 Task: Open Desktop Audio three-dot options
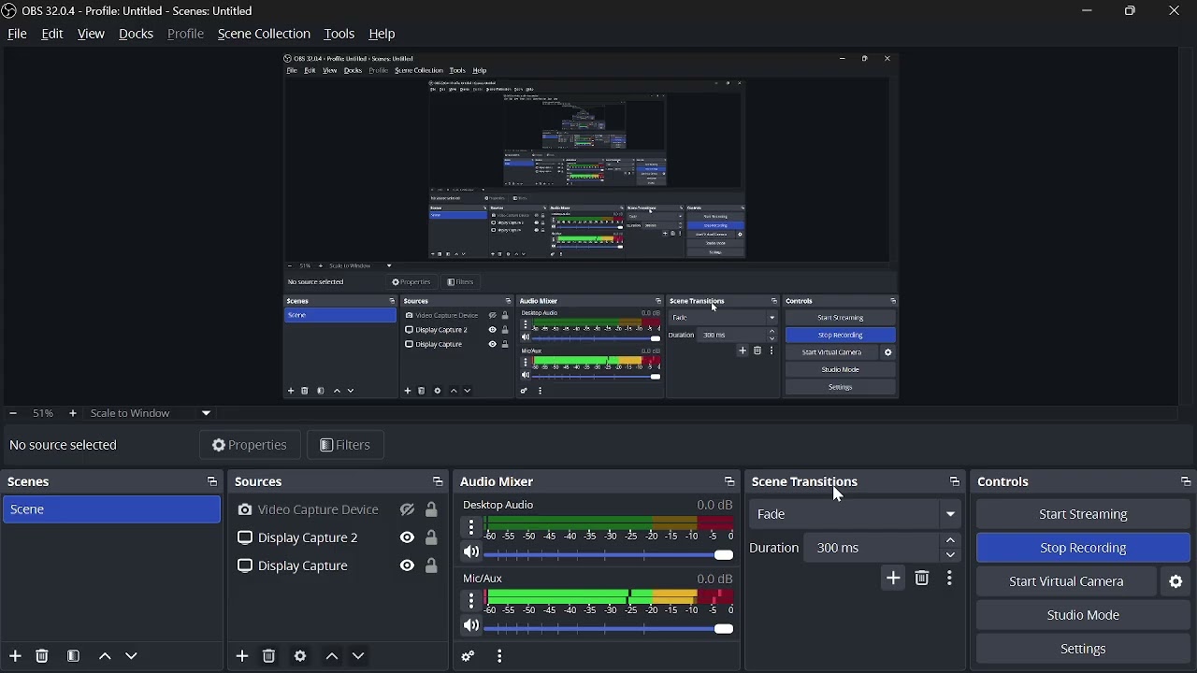click(x=472, y=528)
